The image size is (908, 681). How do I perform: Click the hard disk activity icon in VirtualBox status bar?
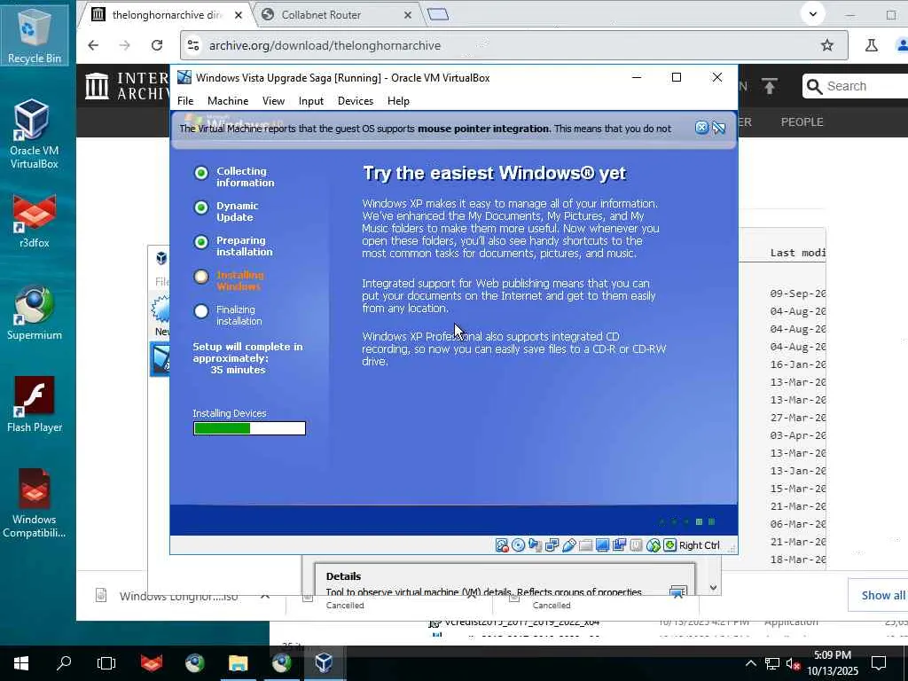(x=502, y=545)
